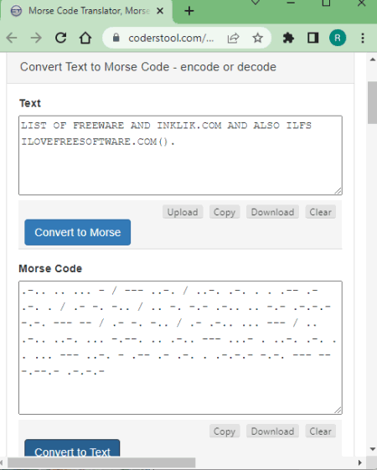Go back with the back arrow
The height and width of the screenshot is (470, 377).
[x=12, y=38]
